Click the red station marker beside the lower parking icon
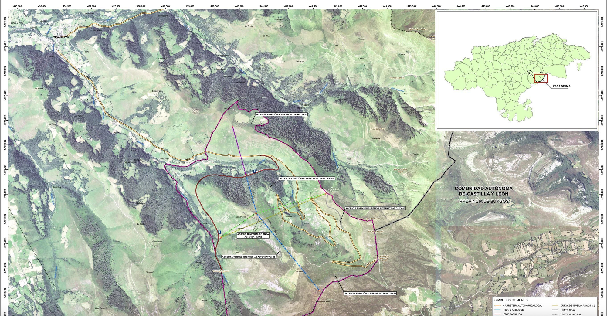Viewport: 607px width, 316px height. pyautogui.click(x=220, y=237)
